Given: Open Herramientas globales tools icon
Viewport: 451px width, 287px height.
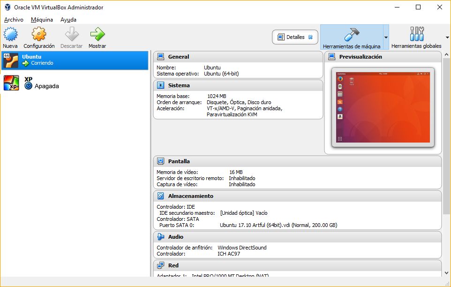Looking at the screenshot, I should pos(416,34).
